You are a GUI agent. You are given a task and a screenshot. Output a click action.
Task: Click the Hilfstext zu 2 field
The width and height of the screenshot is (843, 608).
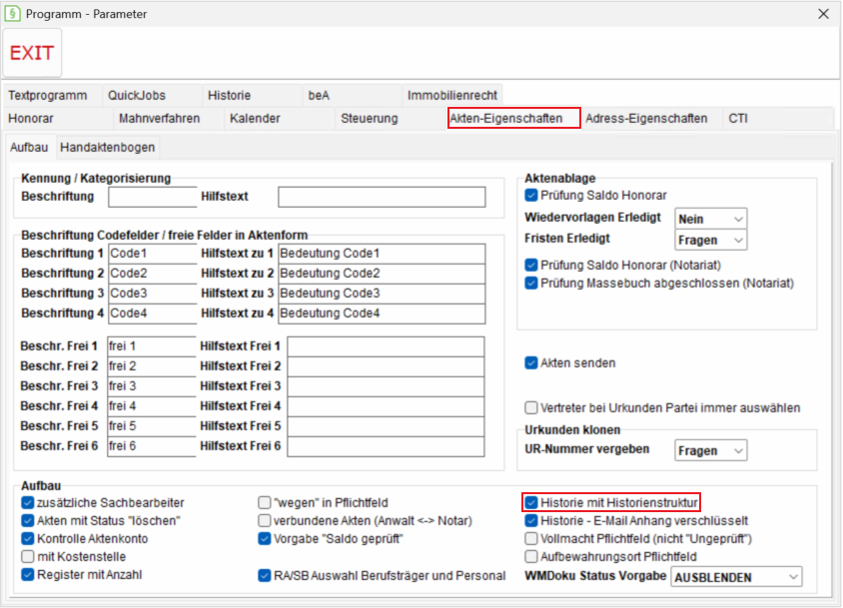point(382,274)
